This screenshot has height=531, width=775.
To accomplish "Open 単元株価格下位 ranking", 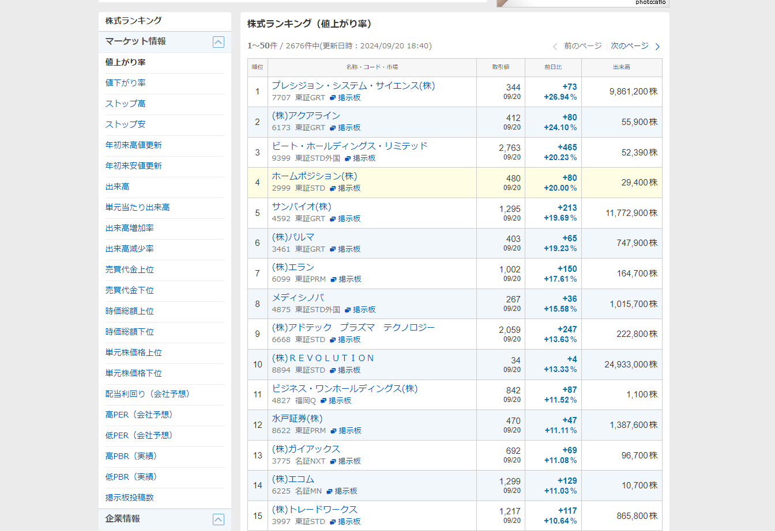I will tap(133, 373).
